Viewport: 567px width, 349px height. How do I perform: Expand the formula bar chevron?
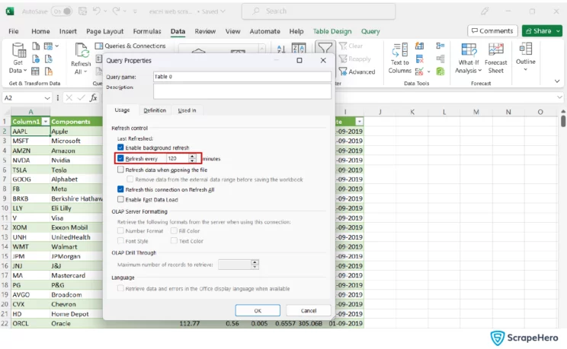click(559, 97)
